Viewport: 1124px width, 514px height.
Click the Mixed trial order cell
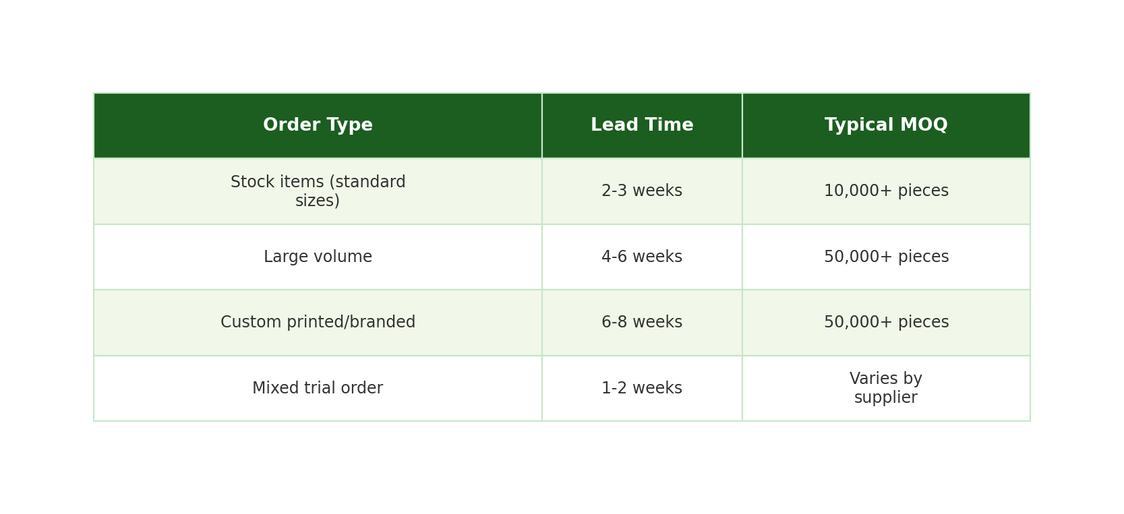318,389
